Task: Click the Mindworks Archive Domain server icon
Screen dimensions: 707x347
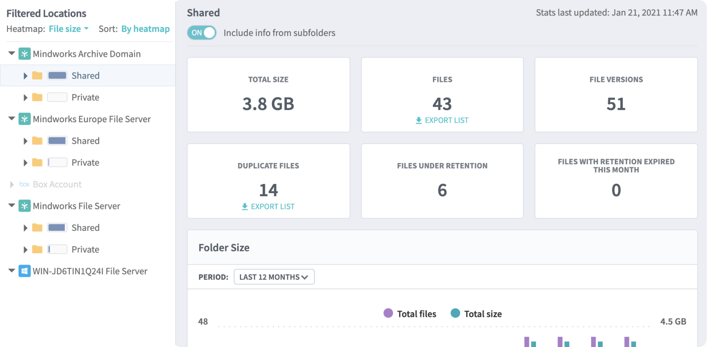Action: [25, 54]
